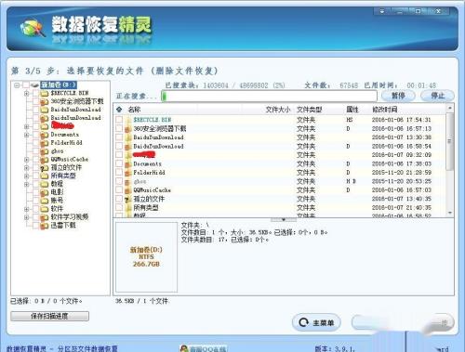Click the Documents folder icon in tree
This screenshot has width=465, height=352.
tap(45, 135)
